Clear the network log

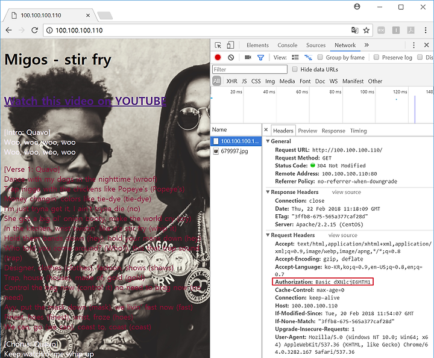pyautogui.click(x=231, y=57)
